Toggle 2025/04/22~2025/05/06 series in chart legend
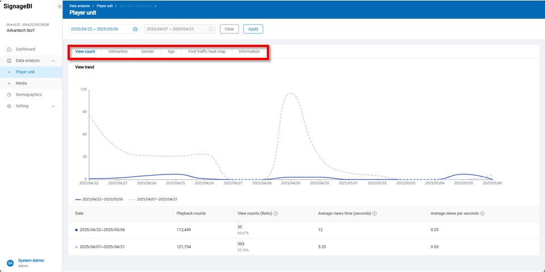 tap(102, 199)
